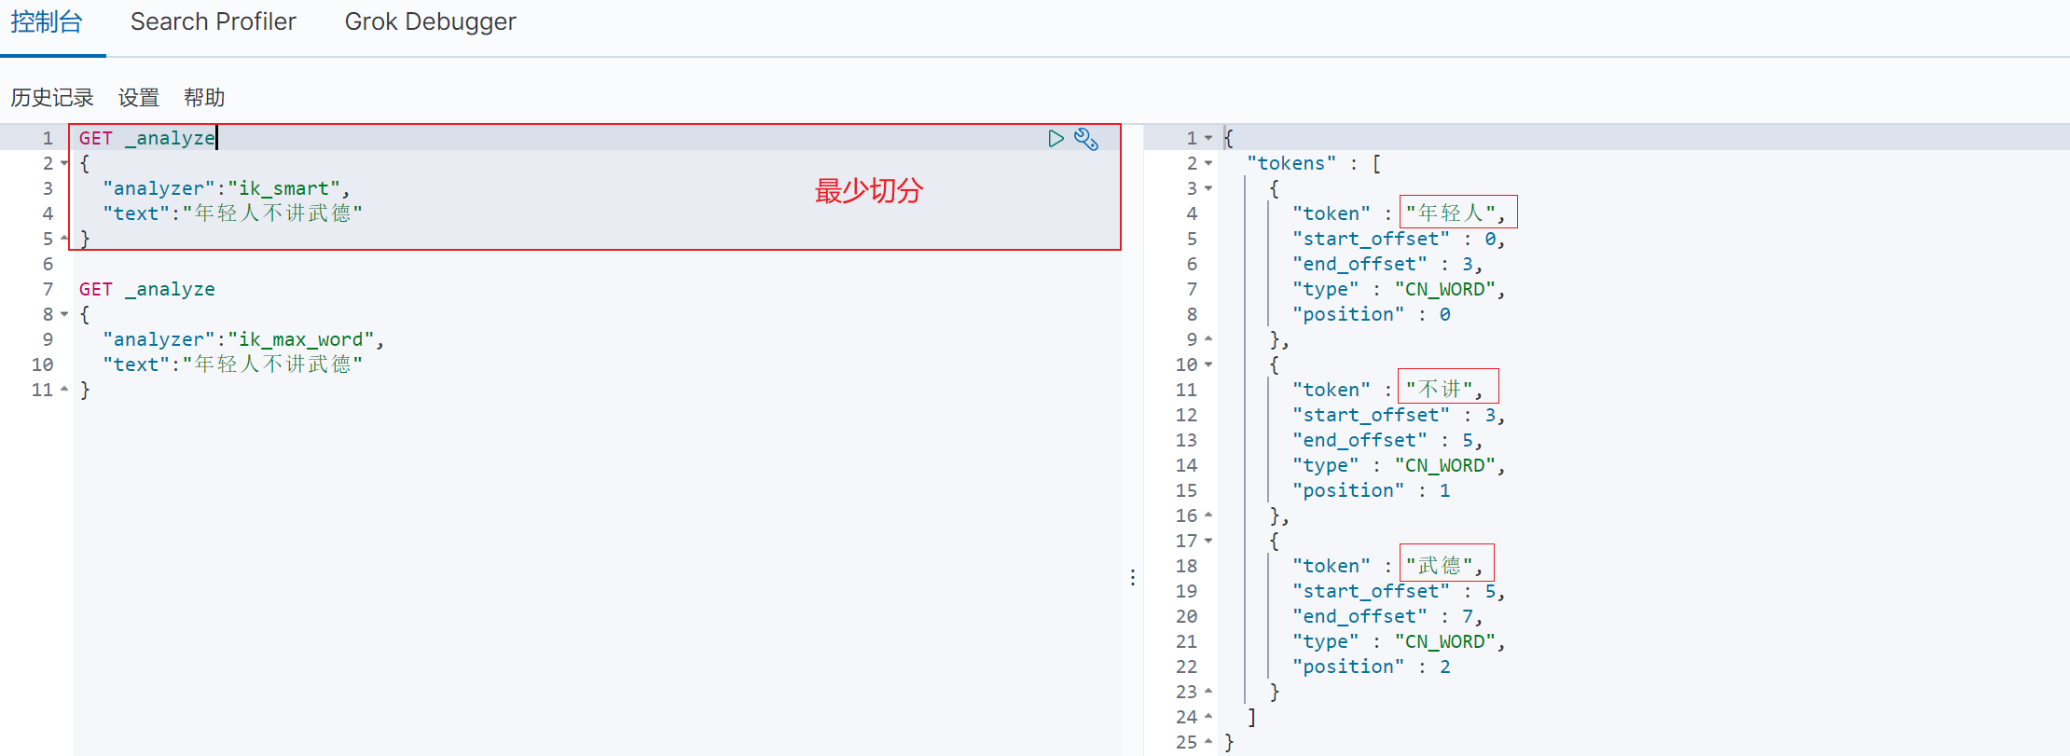
Task: Open the wrench actions menu
Action: (1086, 139)
